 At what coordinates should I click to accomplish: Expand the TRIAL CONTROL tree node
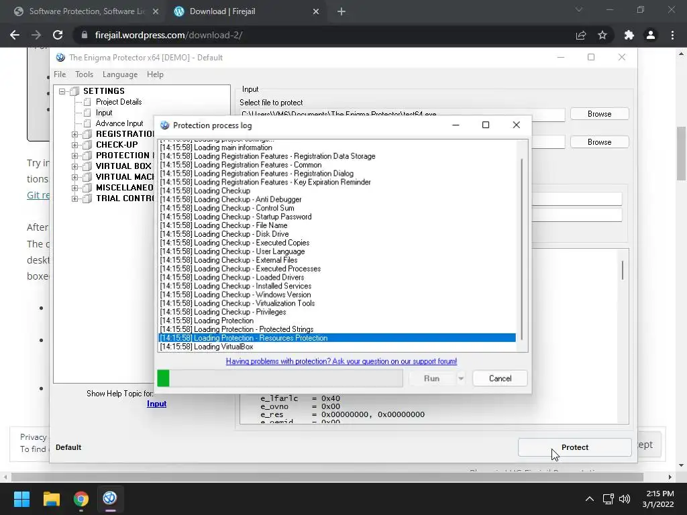tap(75, 198)
